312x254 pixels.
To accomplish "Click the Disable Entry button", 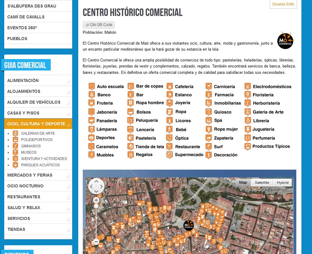I will [x=283, y=4].
